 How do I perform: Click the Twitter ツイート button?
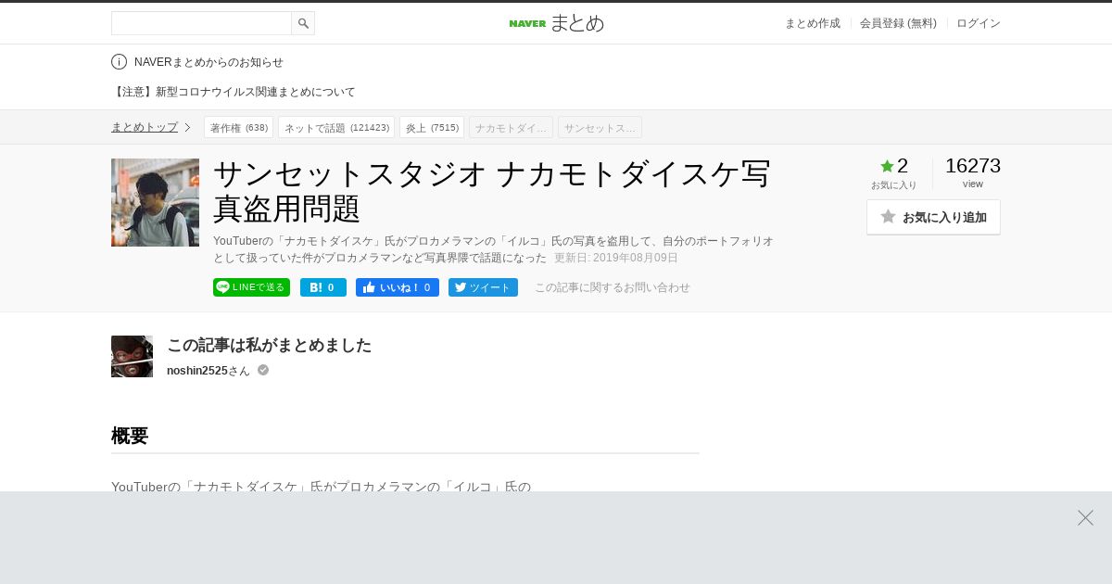(x=483, y=287)
